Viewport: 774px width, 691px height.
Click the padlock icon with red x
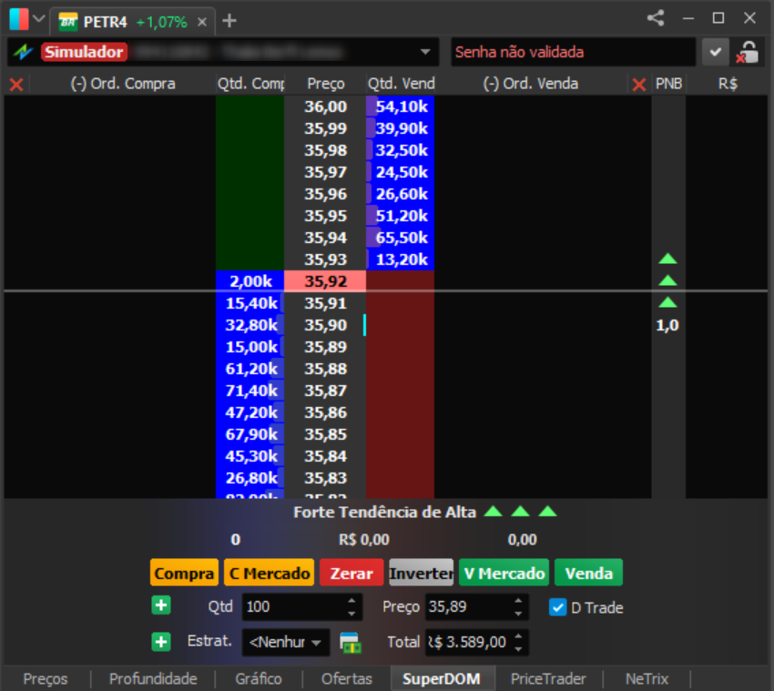(748, 52)
